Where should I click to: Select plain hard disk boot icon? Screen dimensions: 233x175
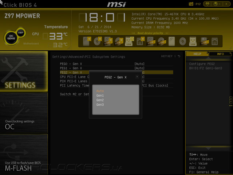point(172,41)
